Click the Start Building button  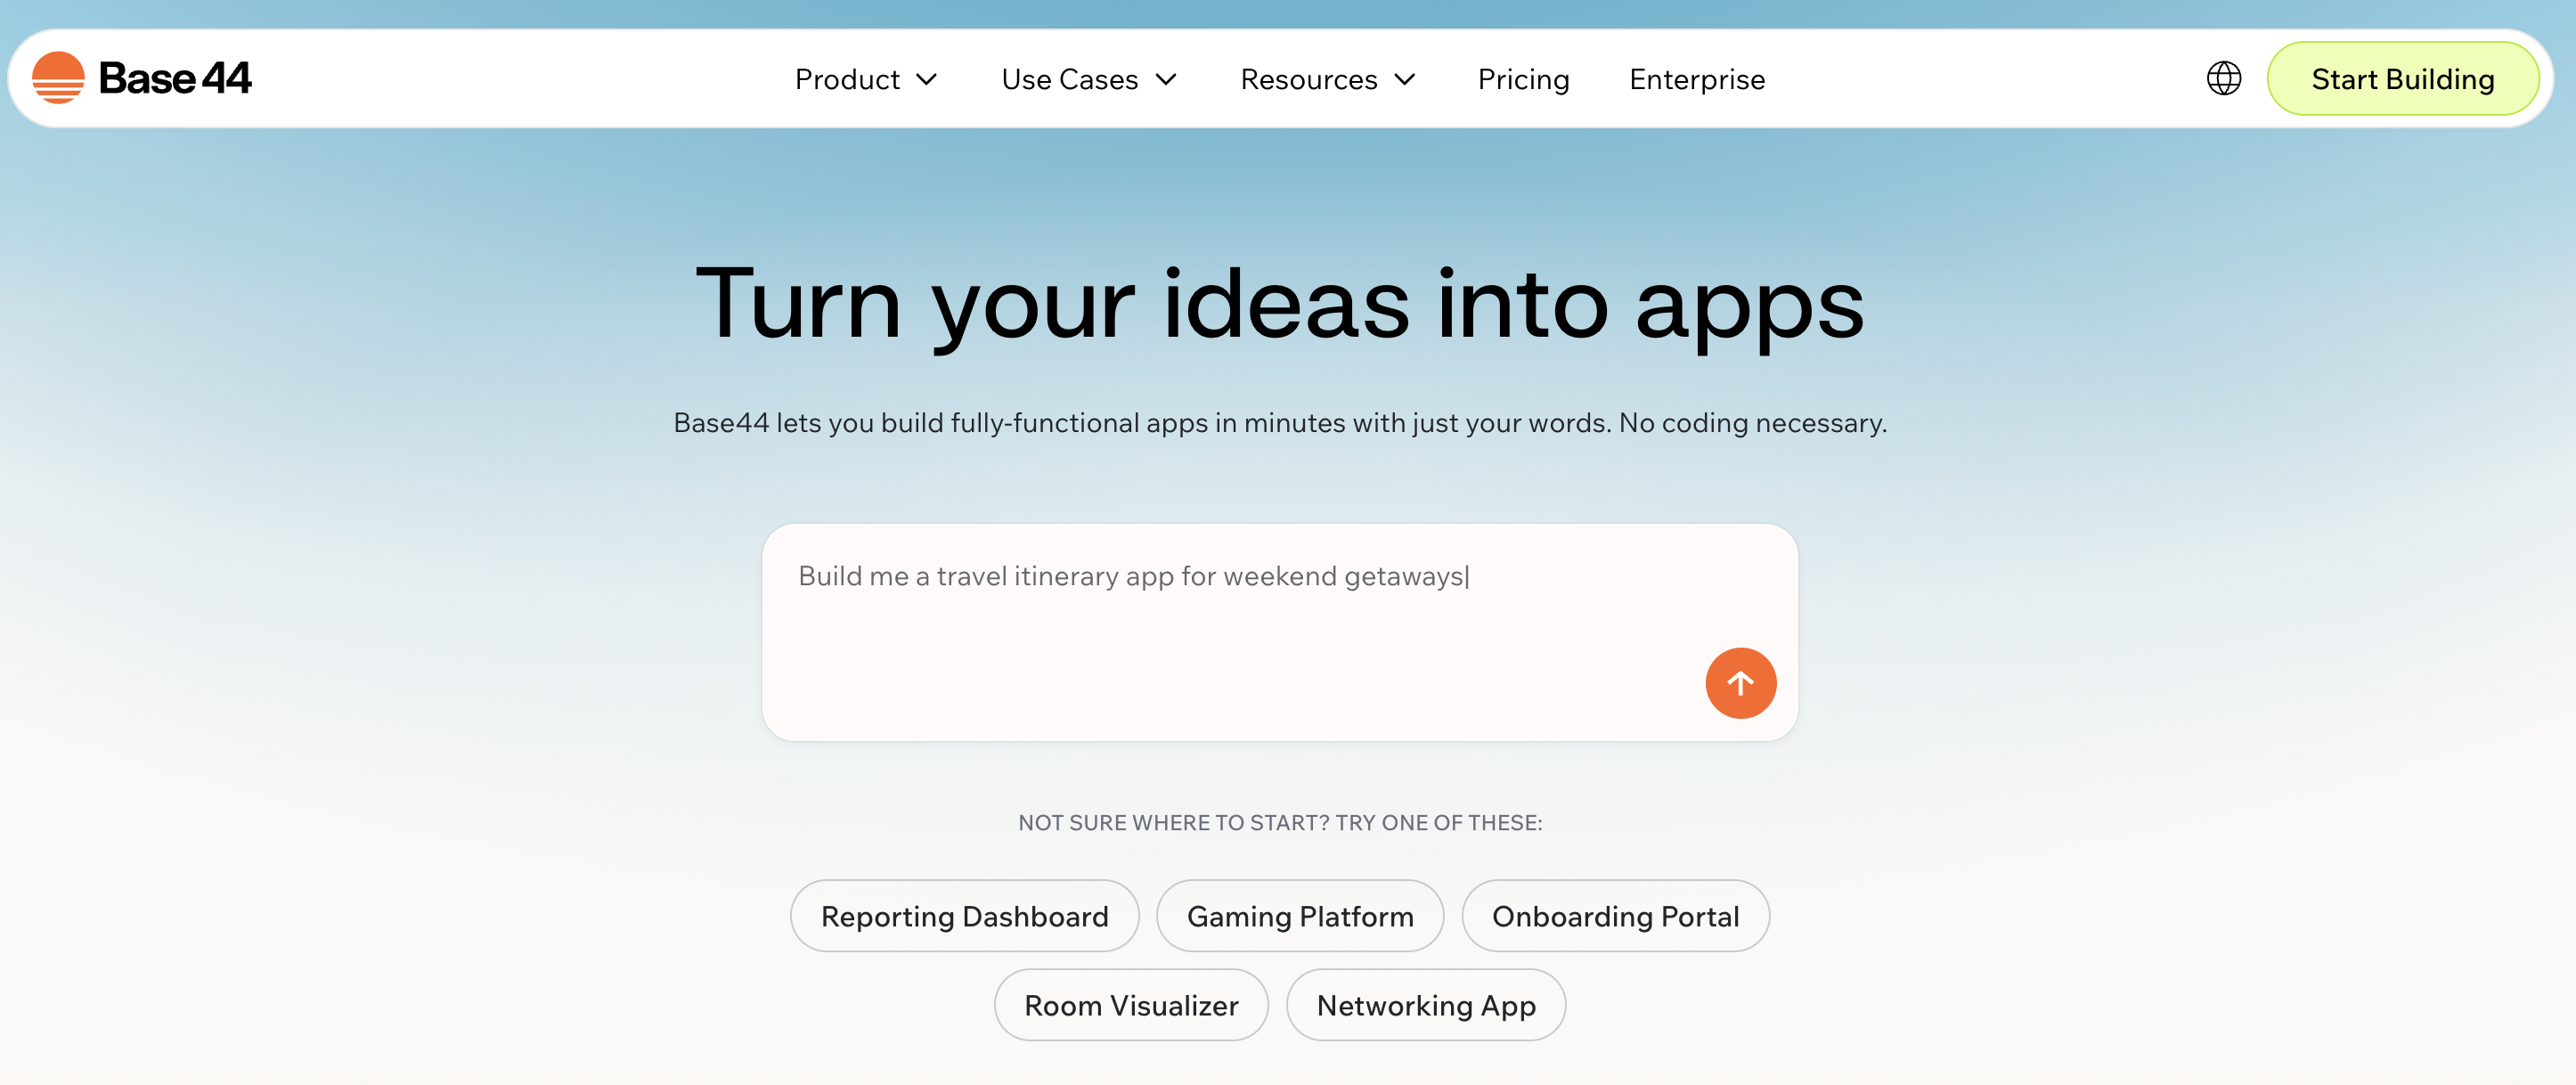(2402, 79)
